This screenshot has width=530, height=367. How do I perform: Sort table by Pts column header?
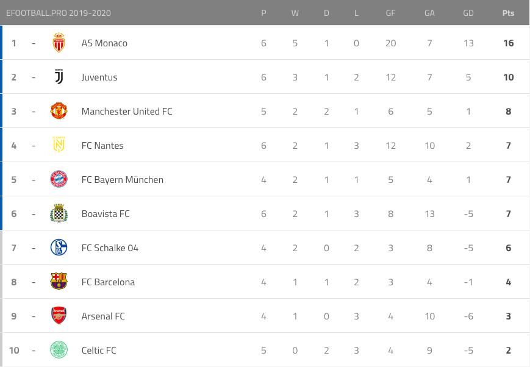point(508,13)
